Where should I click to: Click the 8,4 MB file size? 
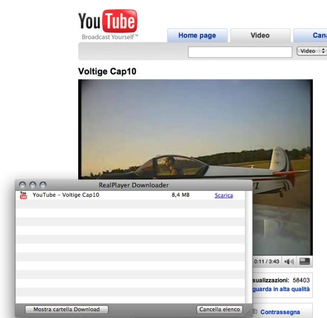pos(180,195)
